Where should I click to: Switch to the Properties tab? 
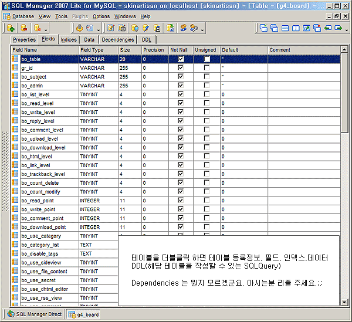tap(24, 40)
